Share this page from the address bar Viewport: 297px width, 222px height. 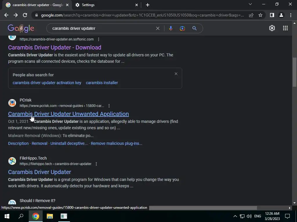251,15
